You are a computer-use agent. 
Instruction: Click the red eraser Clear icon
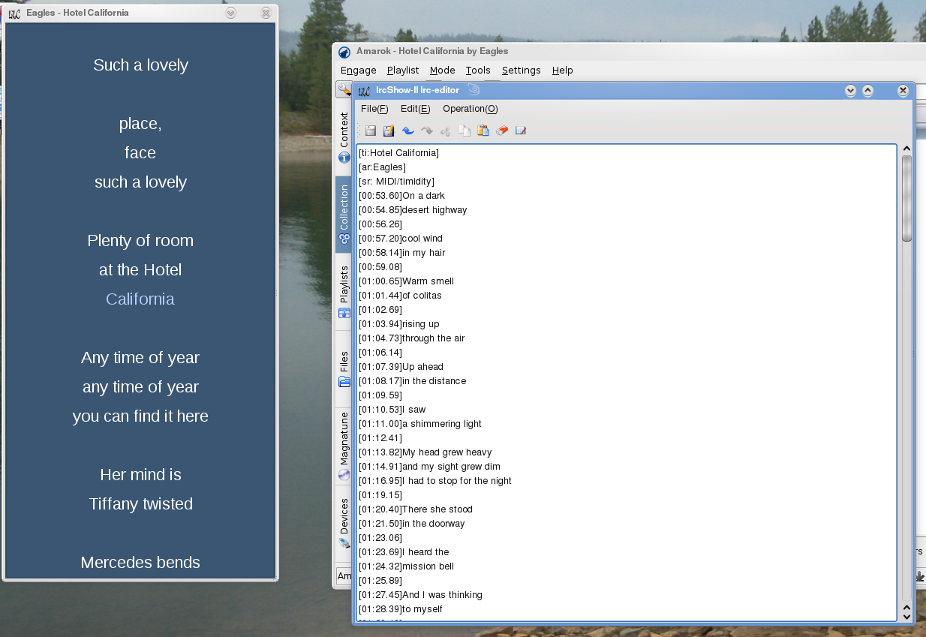(502, 131)
